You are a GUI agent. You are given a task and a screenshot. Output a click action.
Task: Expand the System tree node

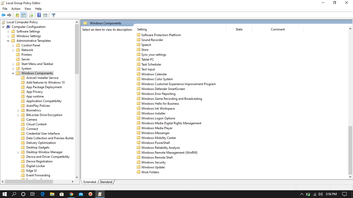(13, 69)
